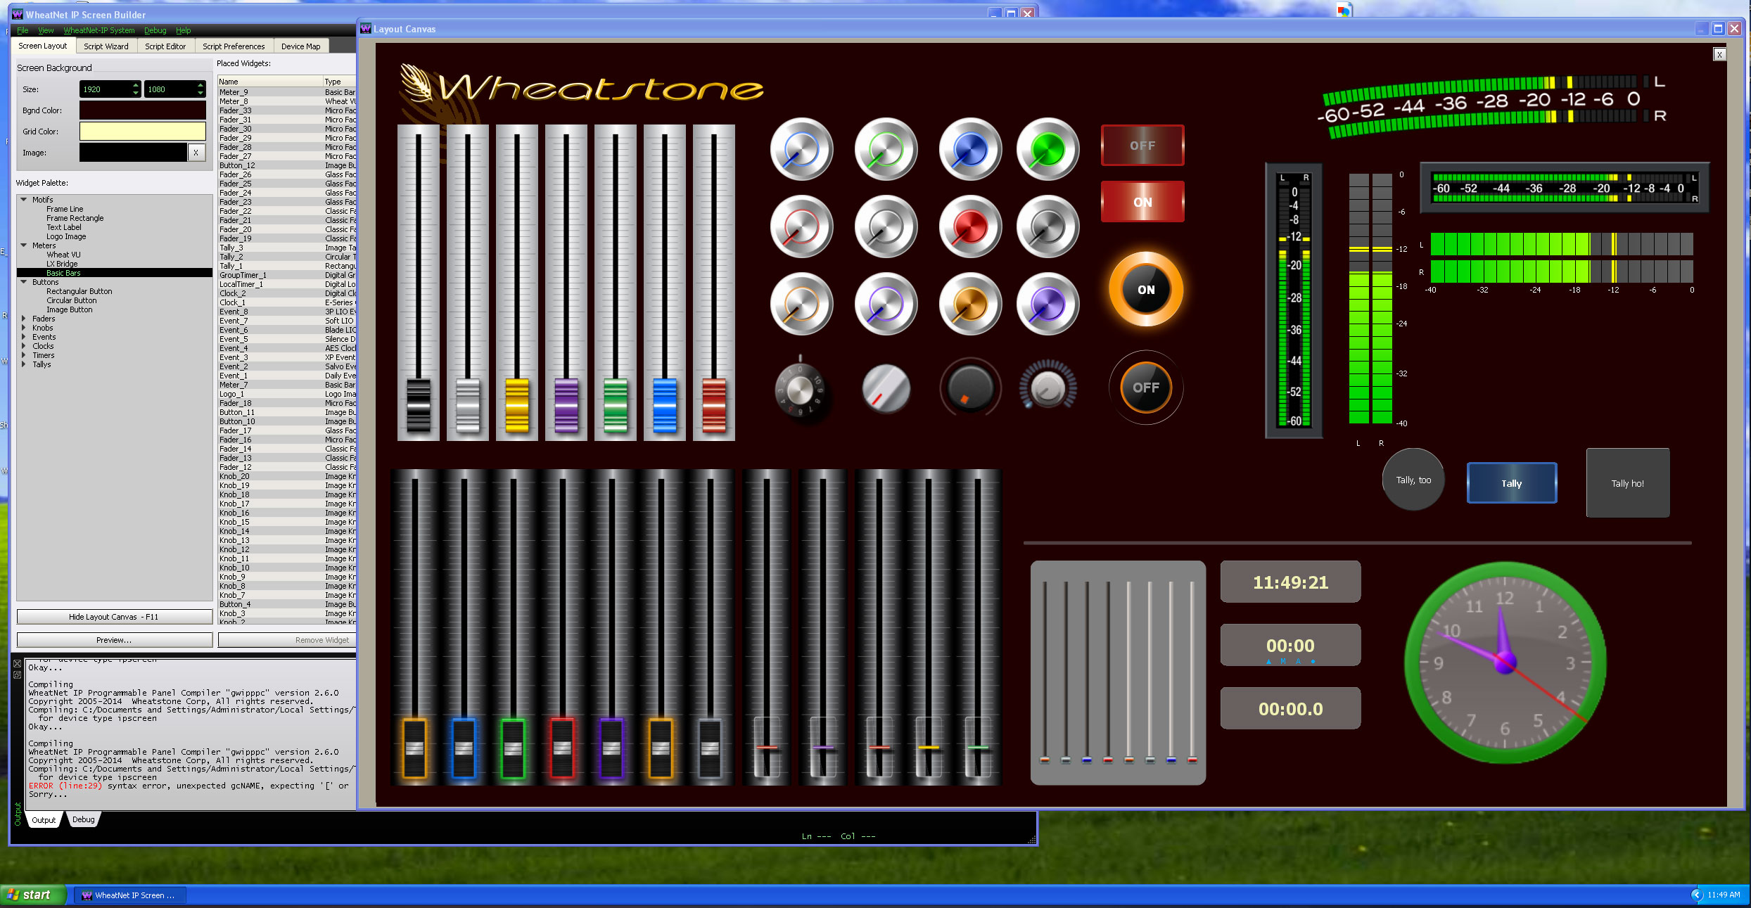The height and width of the screenshot is (908, 1751).
Task: Collapse the Meters palette group
Action: [x=24, y=245]
